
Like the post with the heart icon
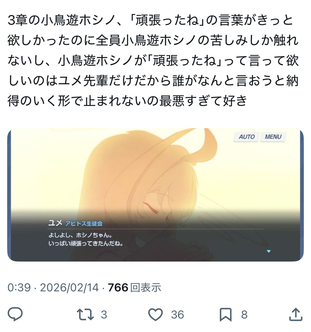click(155, 314)
